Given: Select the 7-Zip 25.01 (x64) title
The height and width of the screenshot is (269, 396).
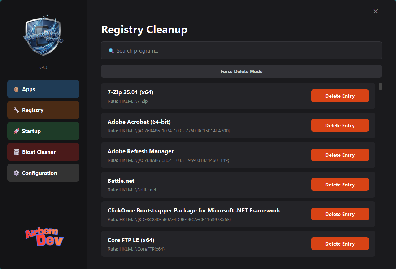Looking at the screenshot, I should pos(130,92).
